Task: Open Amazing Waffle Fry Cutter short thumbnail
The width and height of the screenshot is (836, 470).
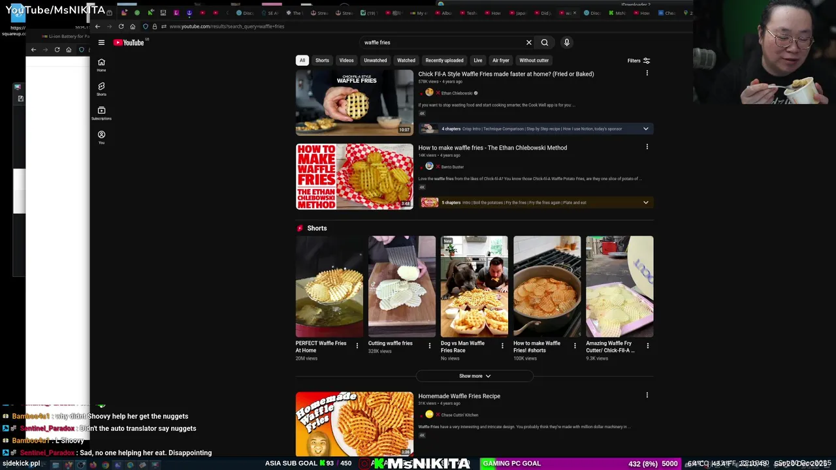Action: coord(619,287)
